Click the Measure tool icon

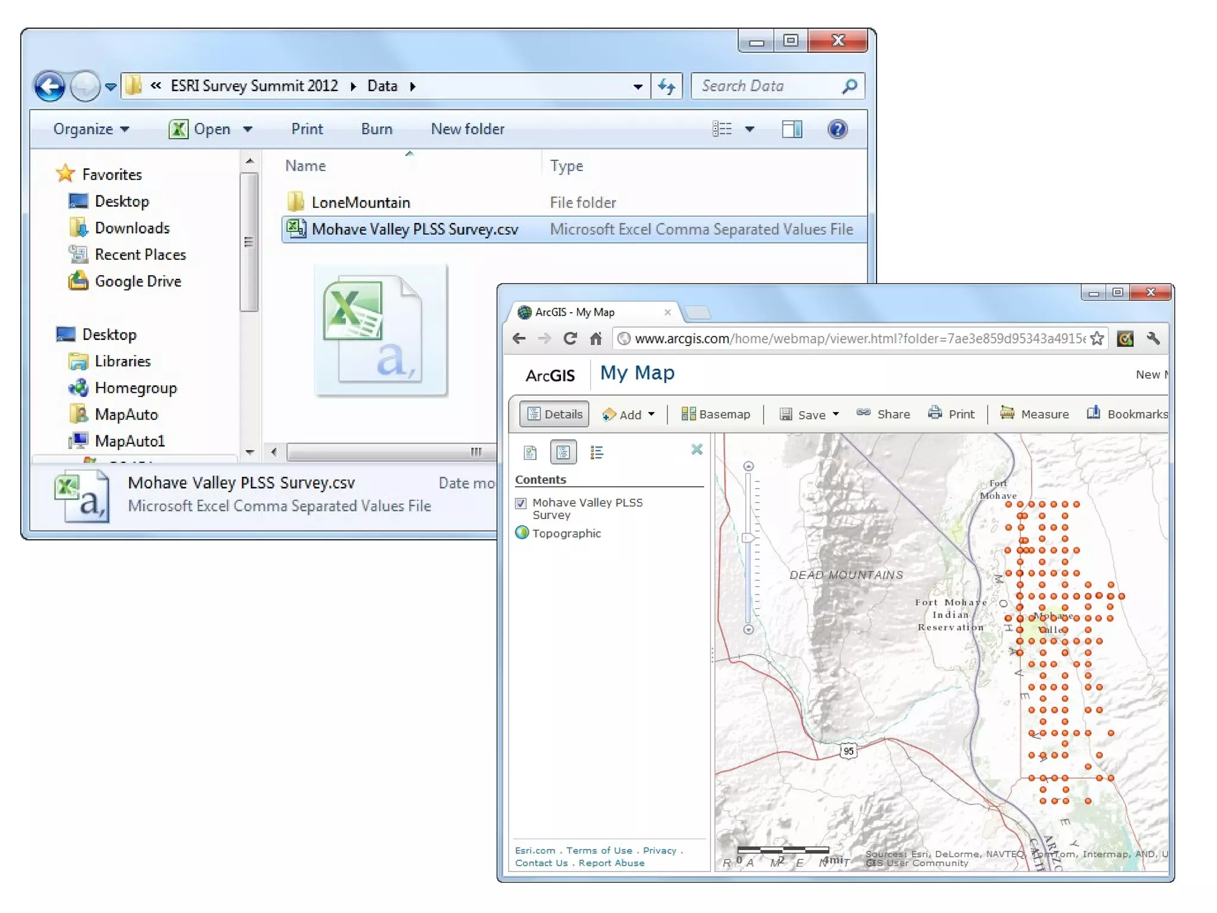pyautogui.click(x=1007, y=413)
